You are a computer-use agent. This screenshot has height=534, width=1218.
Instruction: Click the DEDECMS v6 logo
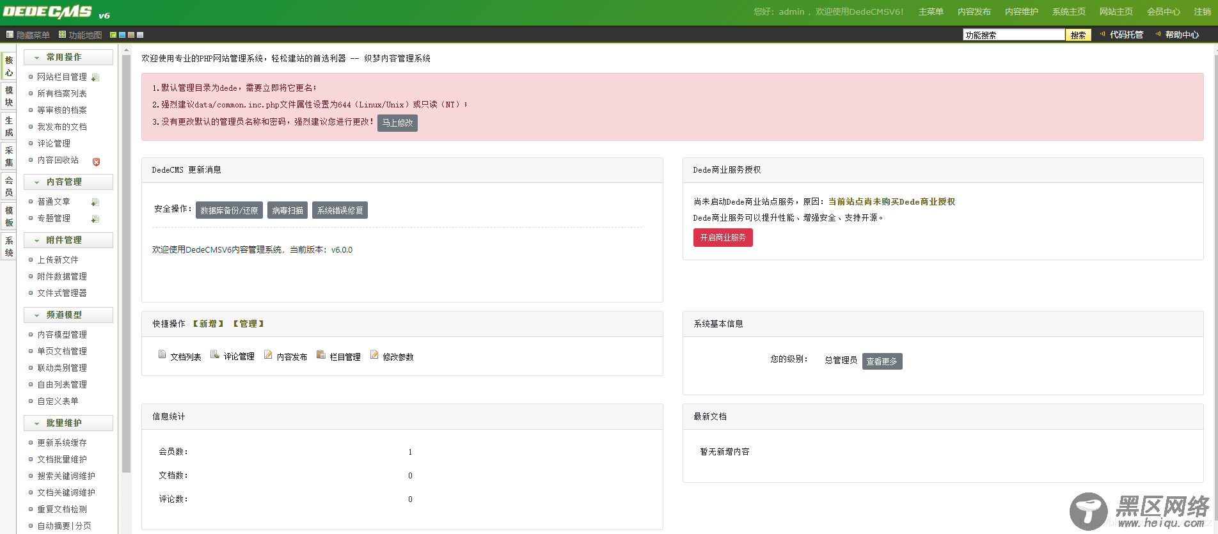tap(56, 12)
